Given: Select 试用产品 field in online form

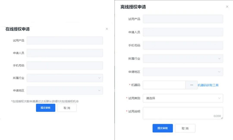Looking at the screenshot, I should tap(65, 40).
